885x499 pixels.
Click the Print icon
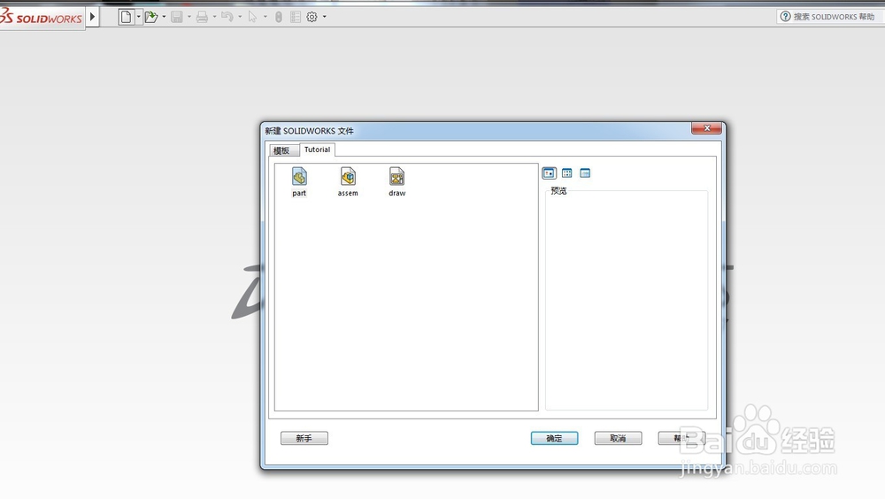202,17
